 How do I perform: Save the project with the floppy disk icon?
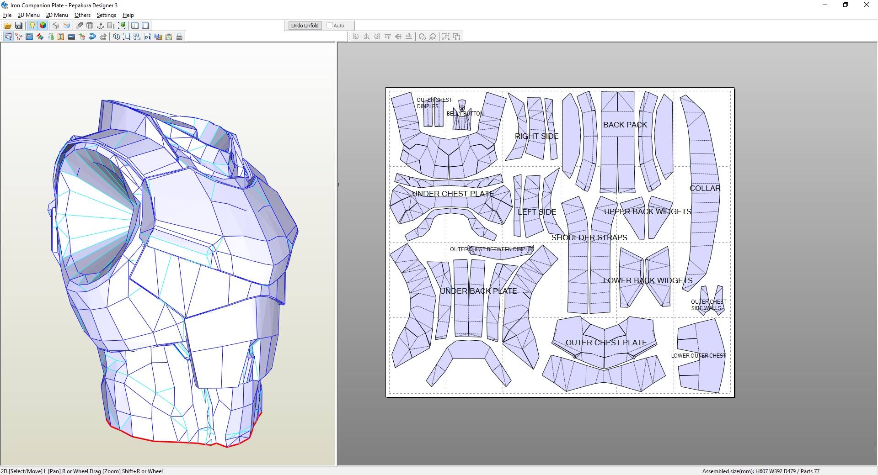[x=19, y=26]
